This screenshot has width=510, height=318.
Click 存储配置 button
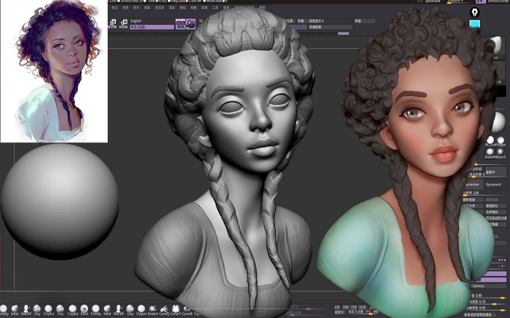coord(330,27)
